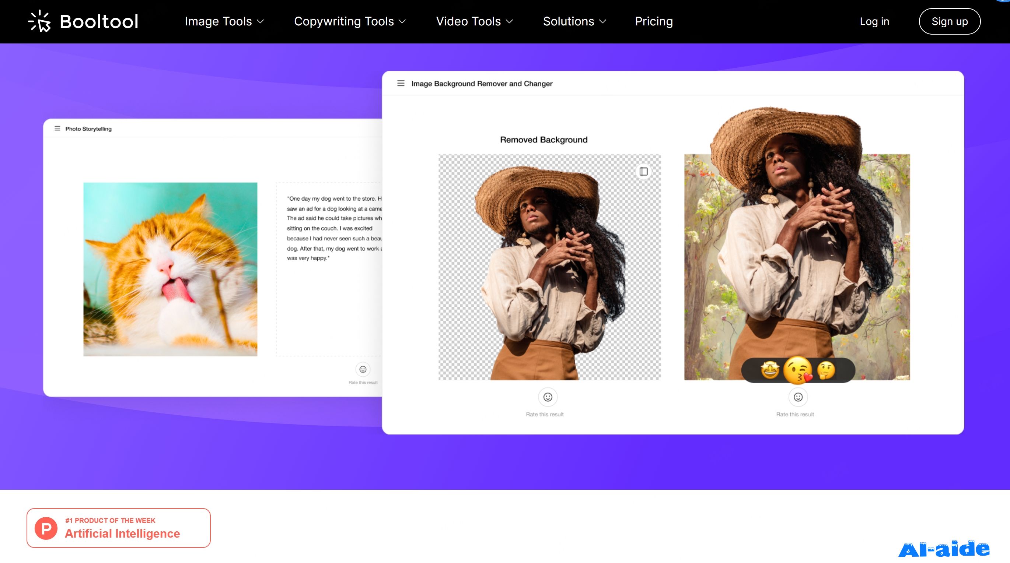Click 'Rate this result' under the cutout image
The height and width of the screenshot is (563, 1010).
545,414
